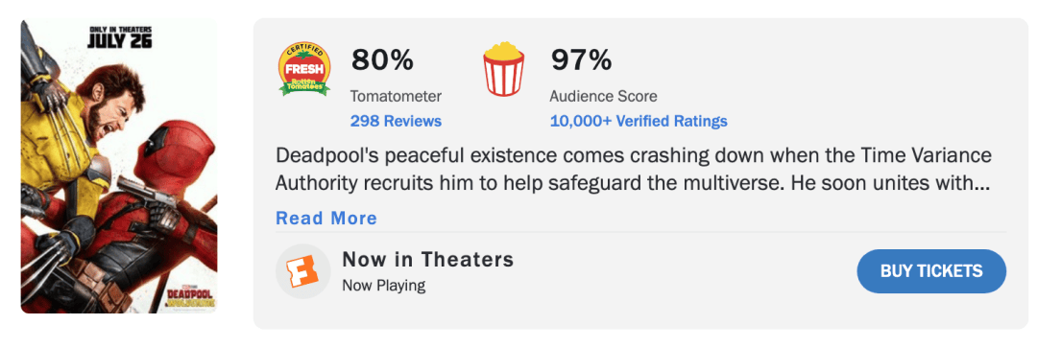Click the Now Playing status text
Viewport: 1037px width, 348px height.
click(x=383, y=286)
